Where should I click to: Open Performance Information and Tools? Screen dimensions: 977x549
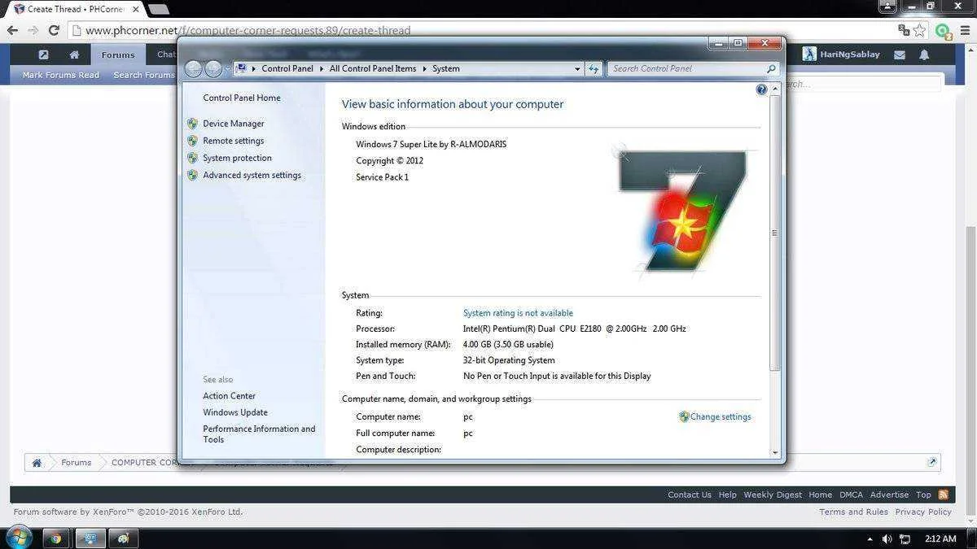click(x=259, y=434)
